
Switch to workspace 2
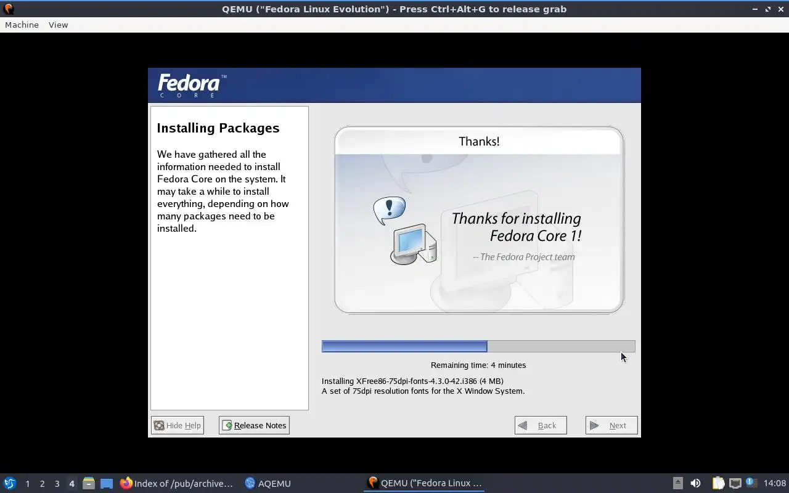coord(42,484)
